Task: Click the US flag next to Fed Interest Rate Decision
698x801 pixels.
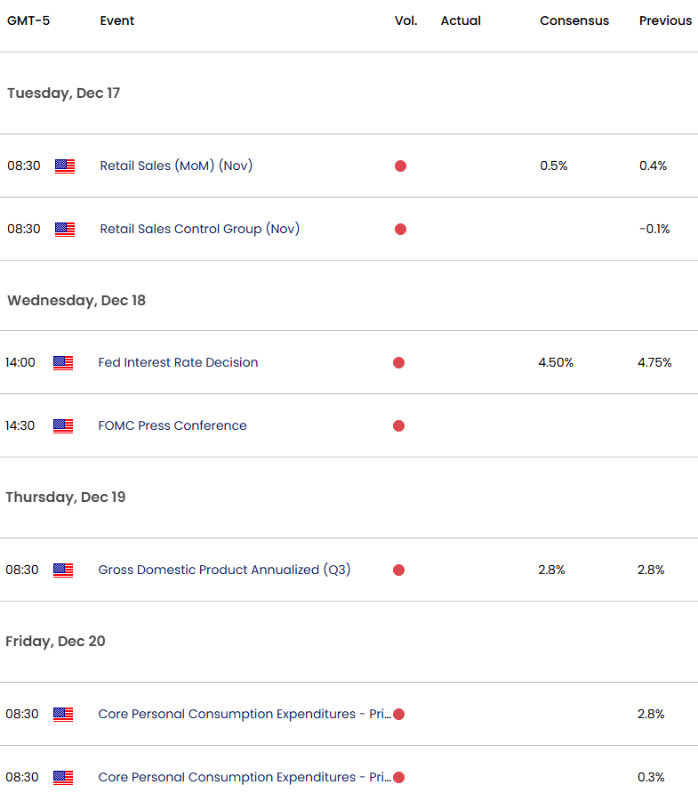Action: [62, 362]
